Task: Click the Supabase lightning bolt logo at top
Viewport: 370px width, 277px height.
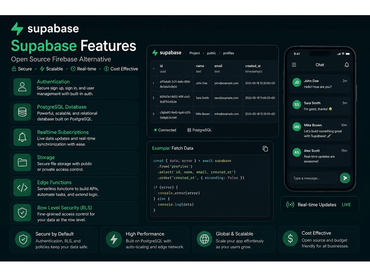Action: click(x=17, y=28)
